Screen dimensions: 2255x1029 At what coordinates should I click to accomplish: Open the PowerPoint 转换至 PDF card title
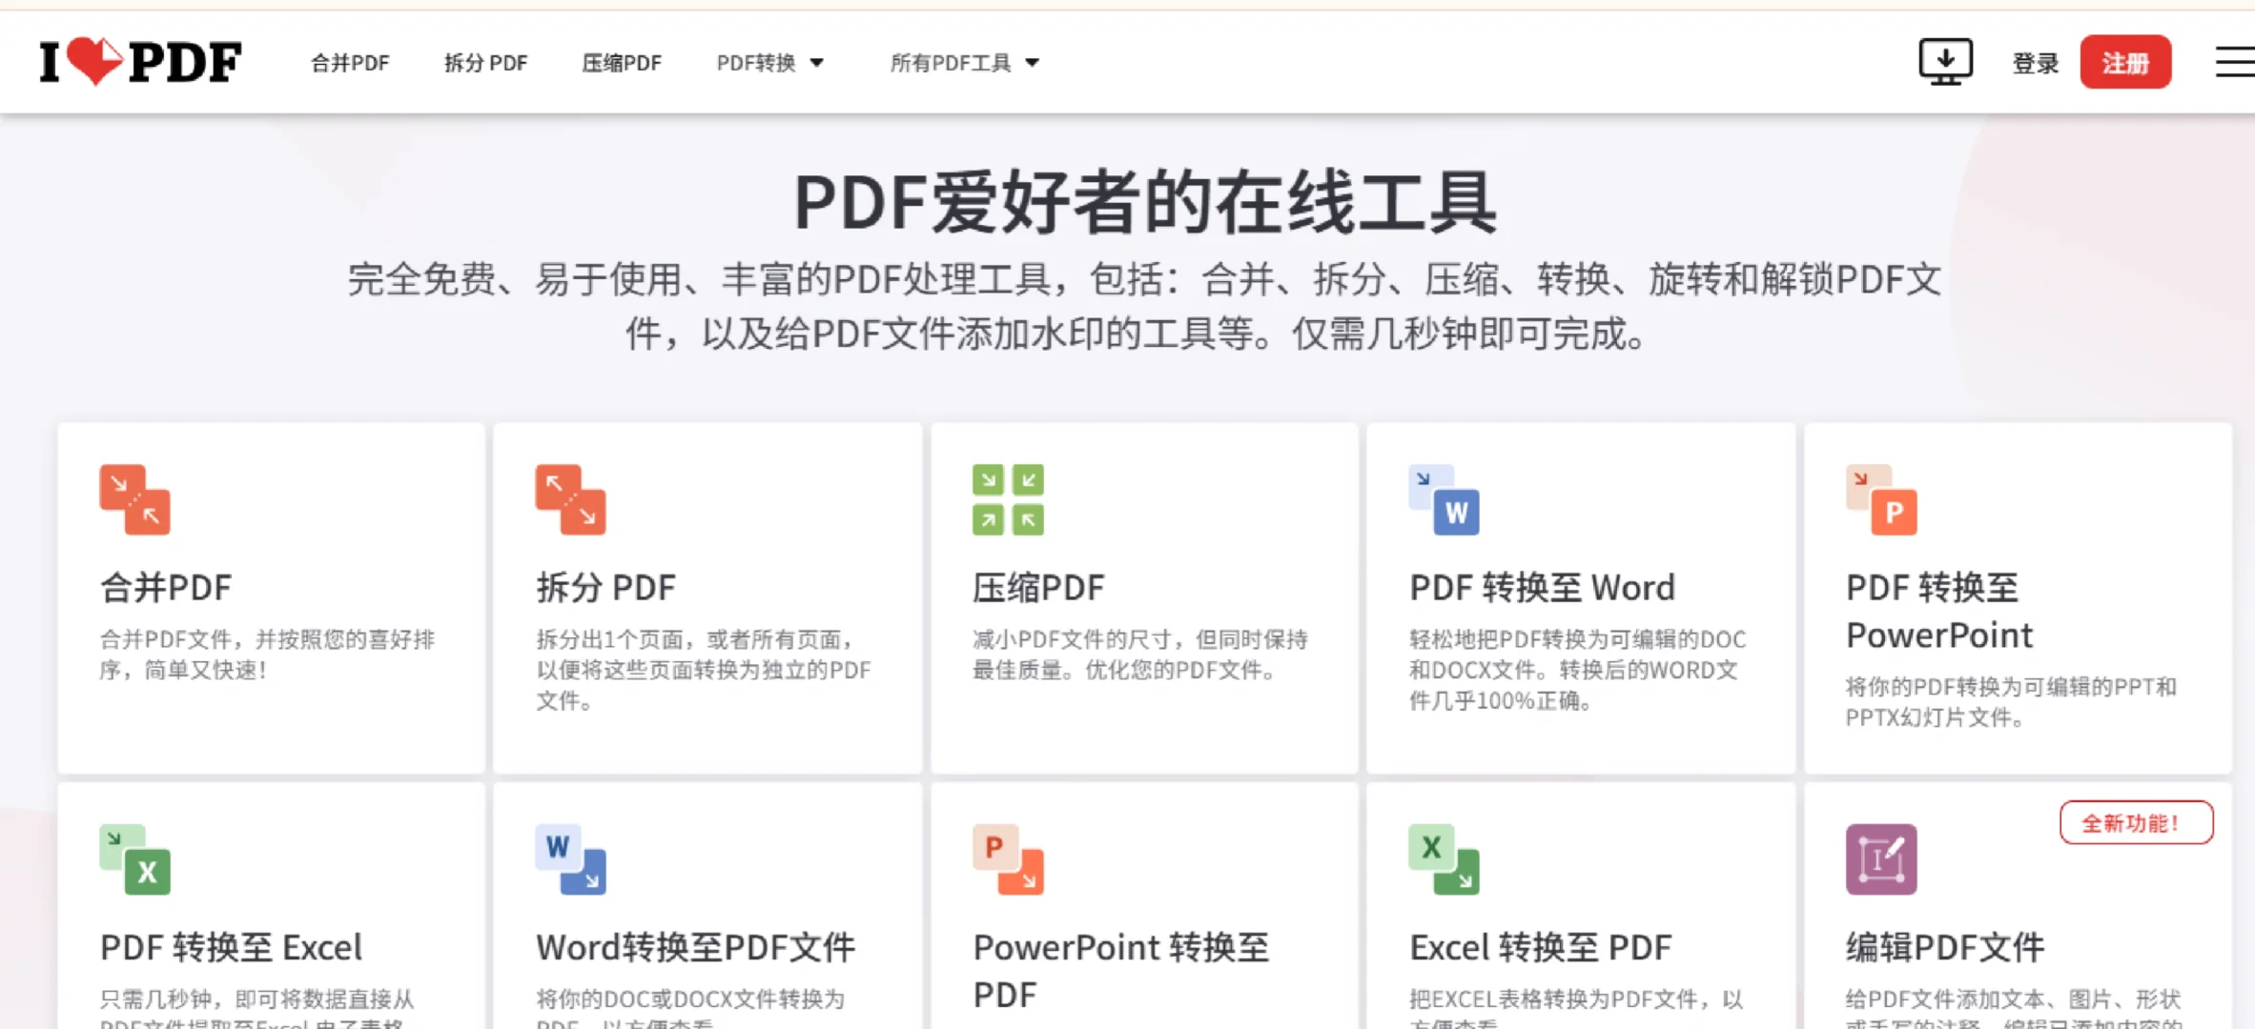point(1121,971)
